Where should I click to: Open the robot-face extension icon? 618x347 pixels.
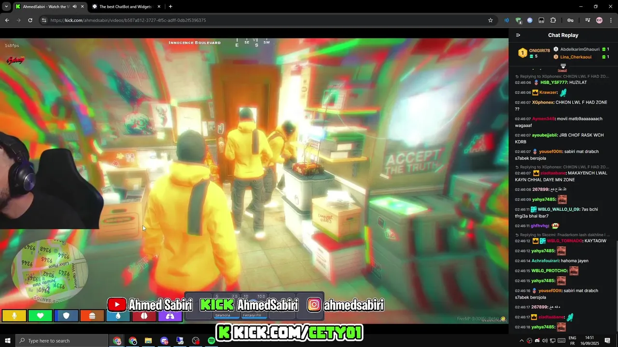541,20
